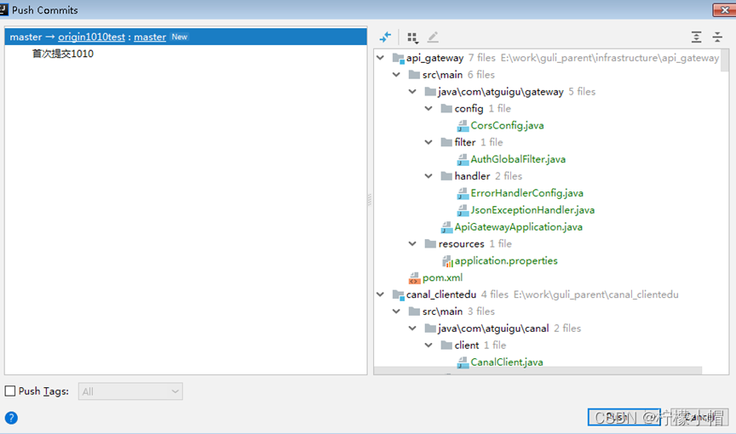Select the ApiGatewayApplication.java file name

519,227
